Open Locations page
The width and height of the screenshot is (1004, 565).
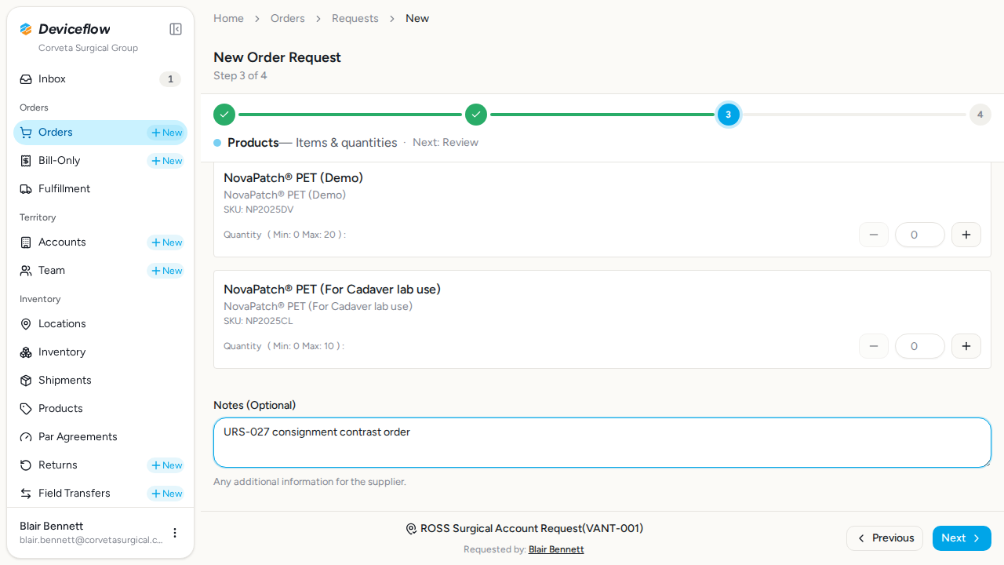pos(100,324)
